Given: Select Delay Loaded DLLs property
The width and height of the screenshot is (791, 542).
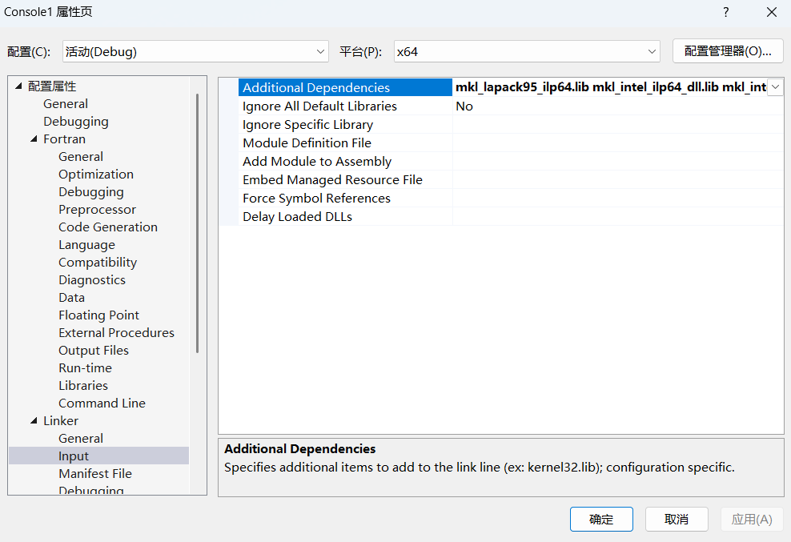Looking at the screenshot, I should click(345, 216).
